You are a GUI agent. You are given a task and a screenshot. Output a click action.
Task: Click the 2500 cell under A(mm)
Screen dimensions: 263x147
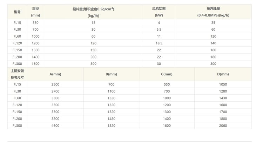[56, 84]
